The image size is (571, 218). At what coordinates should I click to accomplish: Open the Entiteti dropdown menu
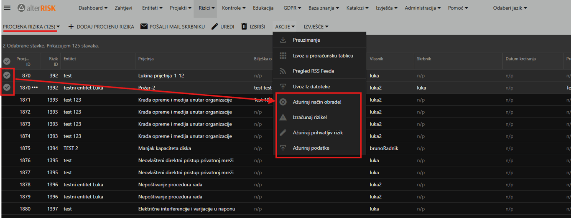tap(153, 8)
